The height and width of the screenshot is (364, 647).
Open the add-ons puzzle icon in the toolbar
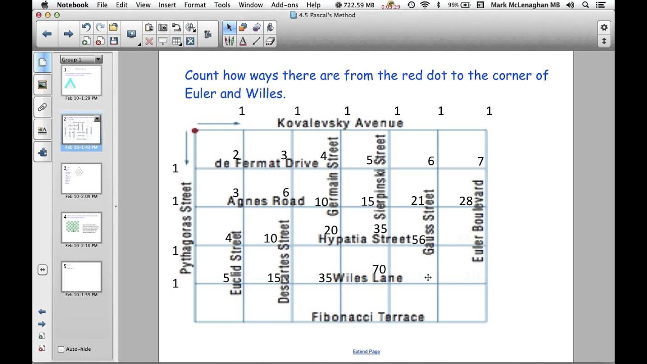point(208,34)
